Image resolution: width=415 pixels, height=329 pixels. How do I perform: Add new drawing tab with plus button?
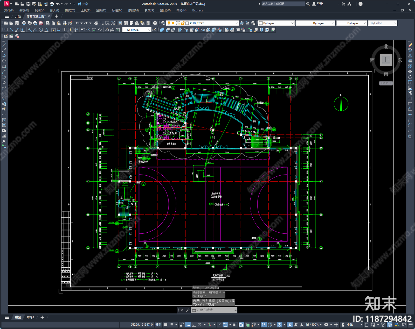click(57, 16)
